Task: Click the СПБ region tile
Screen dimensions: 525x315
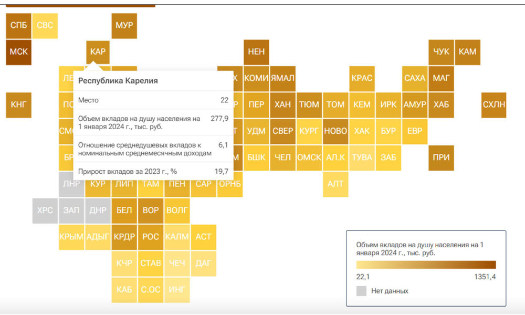Action: click(19, 26)
